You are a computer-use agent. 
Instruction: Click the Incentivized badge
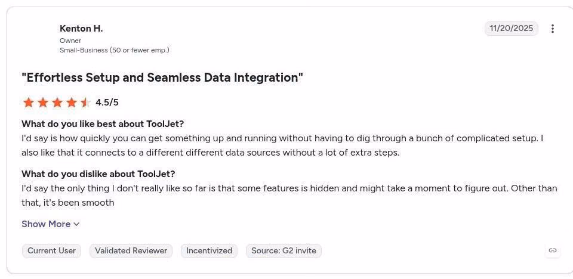(209, 251)
